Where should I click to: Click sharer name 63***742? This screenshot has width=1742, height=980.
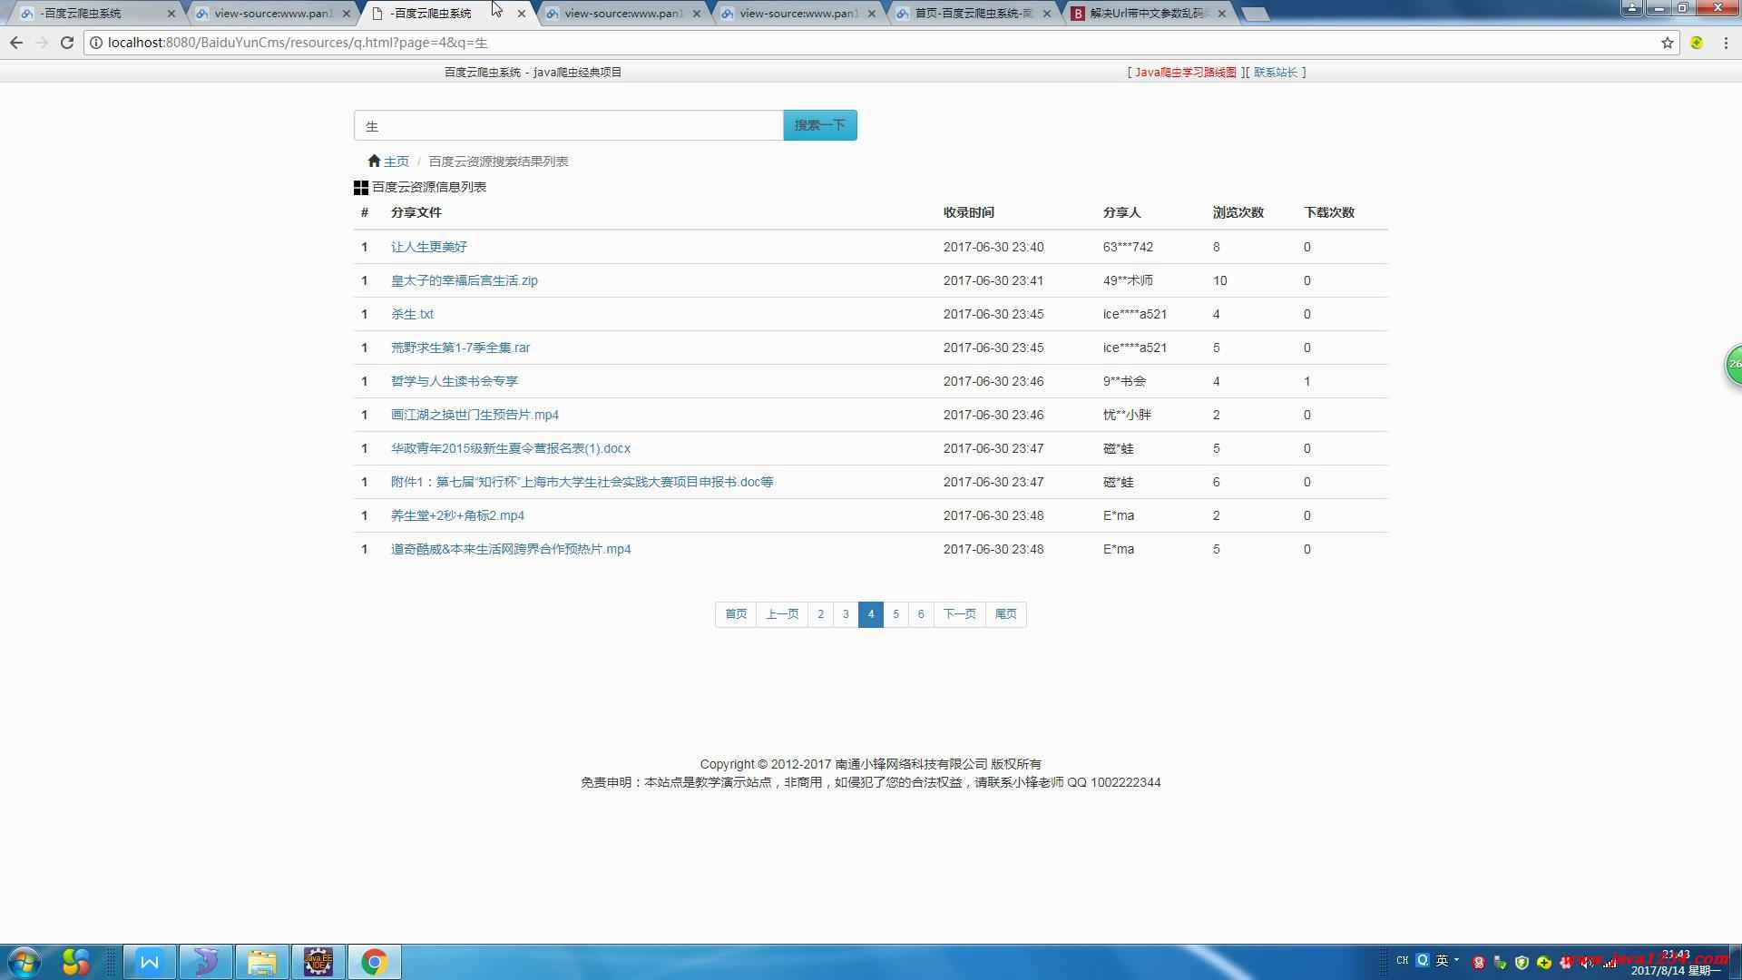click(x=1128, y=247)
